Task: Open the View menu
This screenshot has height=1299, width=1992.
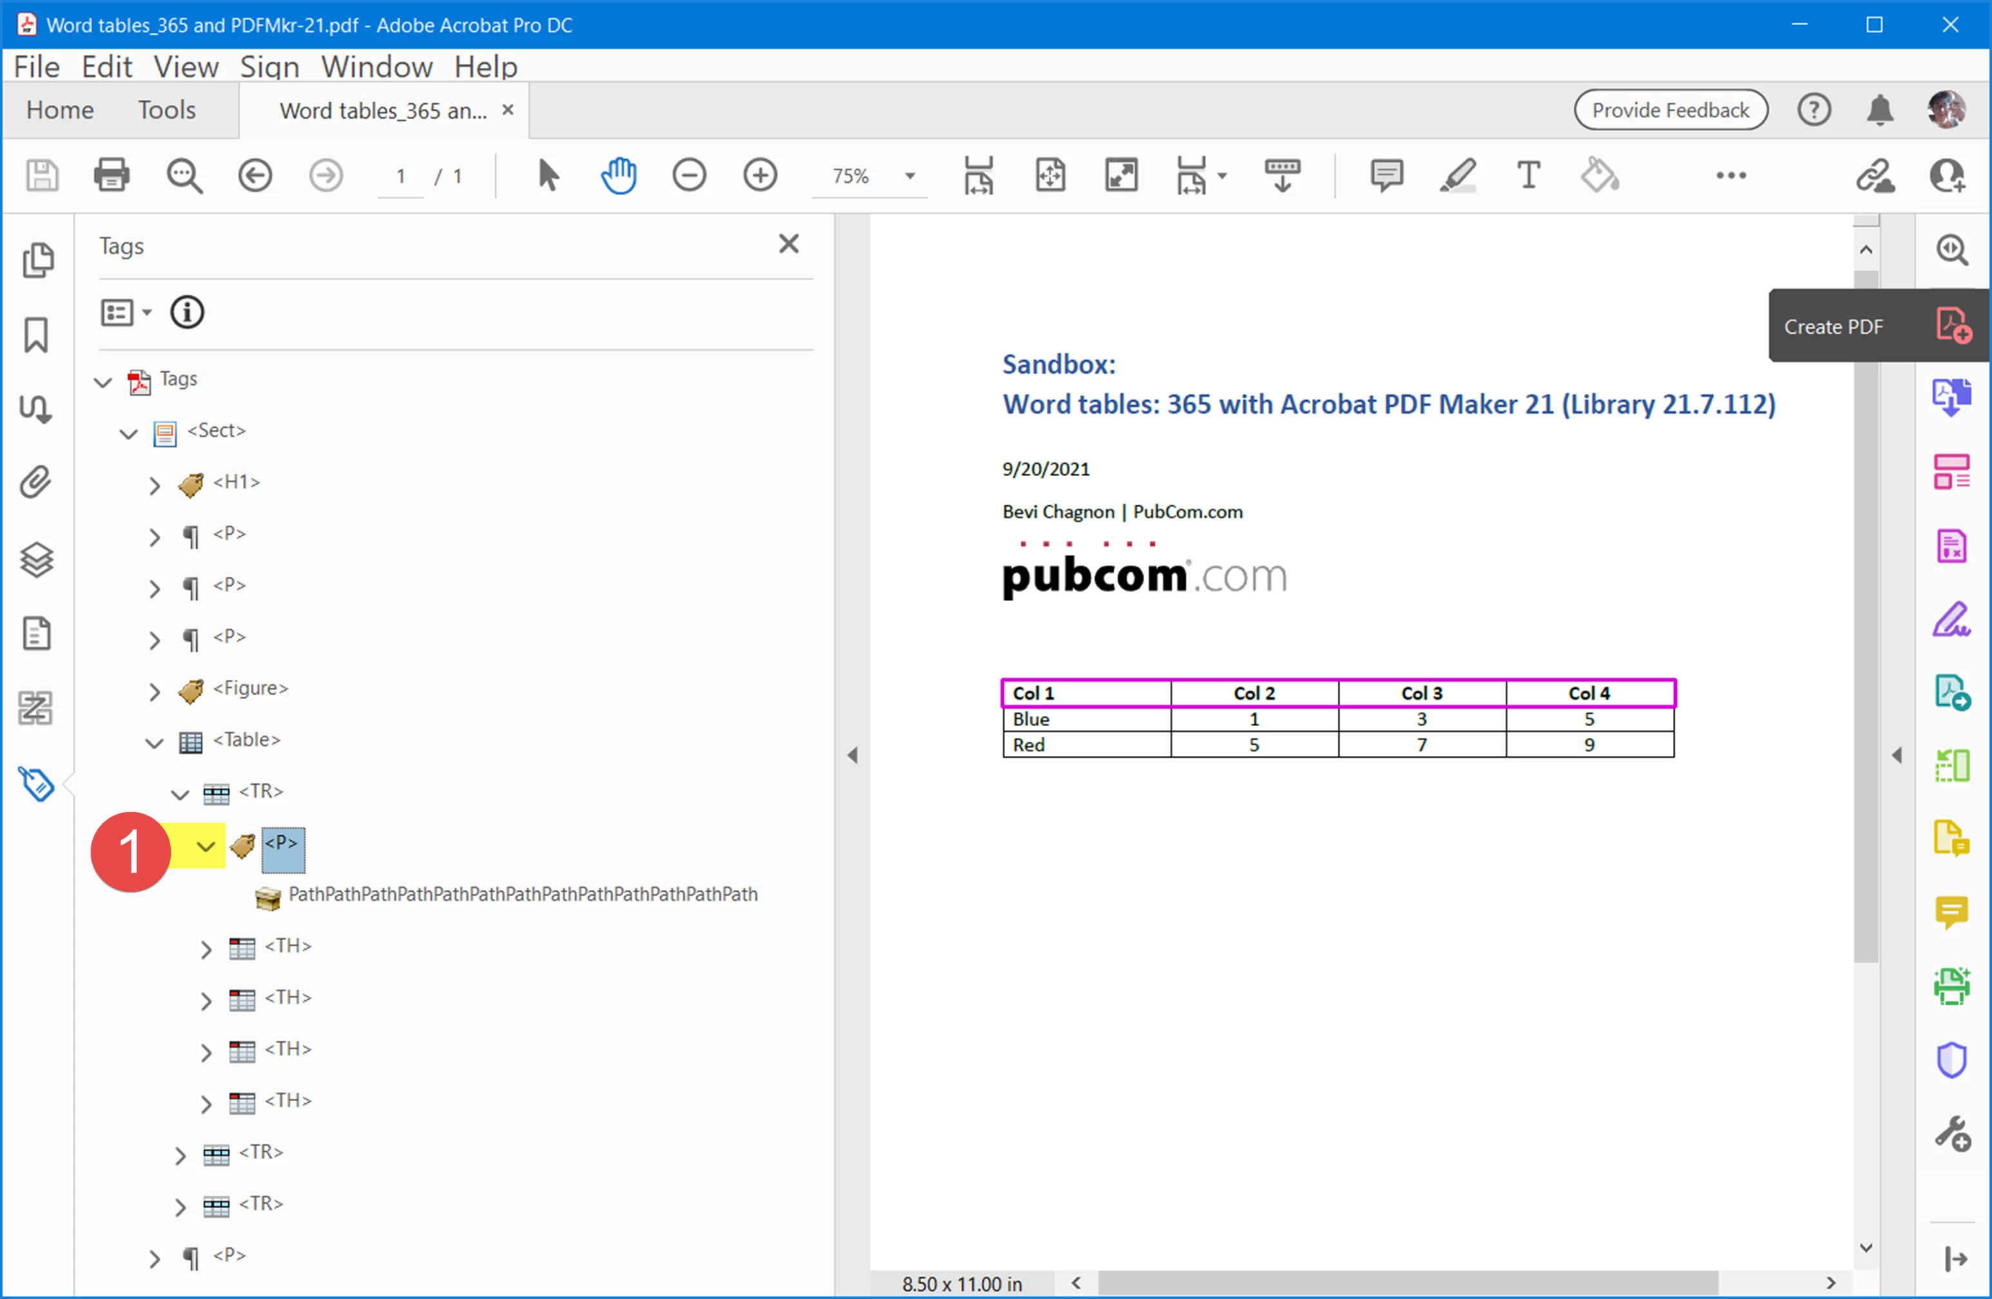Action: click(185, 67)
